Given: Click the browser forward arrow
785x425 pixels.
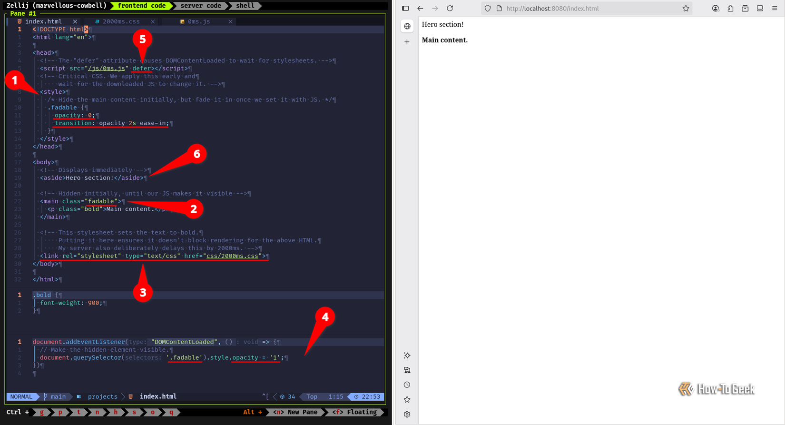Looking at the screenshot, I should 435,8.
